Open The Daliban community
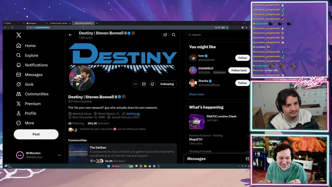 click(x=122, y=154)
